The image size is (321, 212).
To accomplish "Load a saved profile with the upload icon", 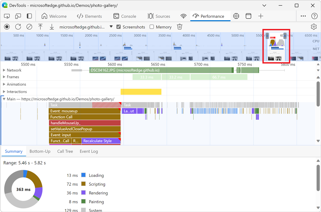I will tap(40, 27).
